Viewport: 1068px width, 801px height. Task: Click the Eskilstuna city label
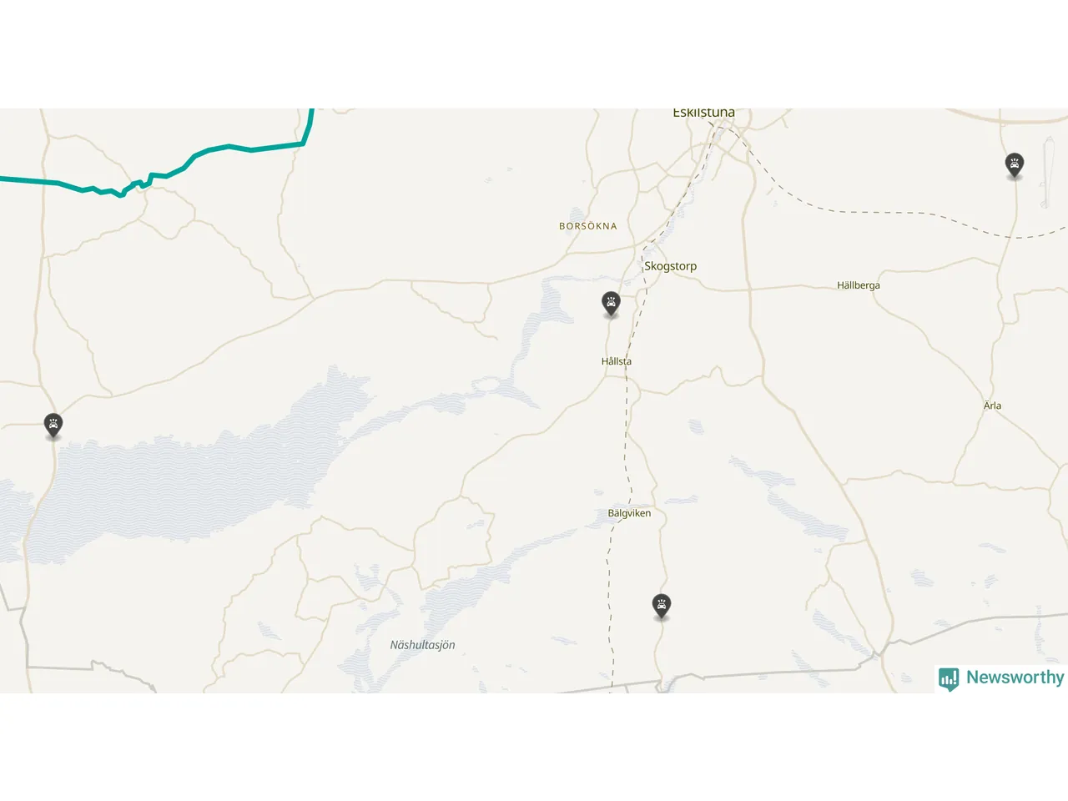click(x=703, y=113)
